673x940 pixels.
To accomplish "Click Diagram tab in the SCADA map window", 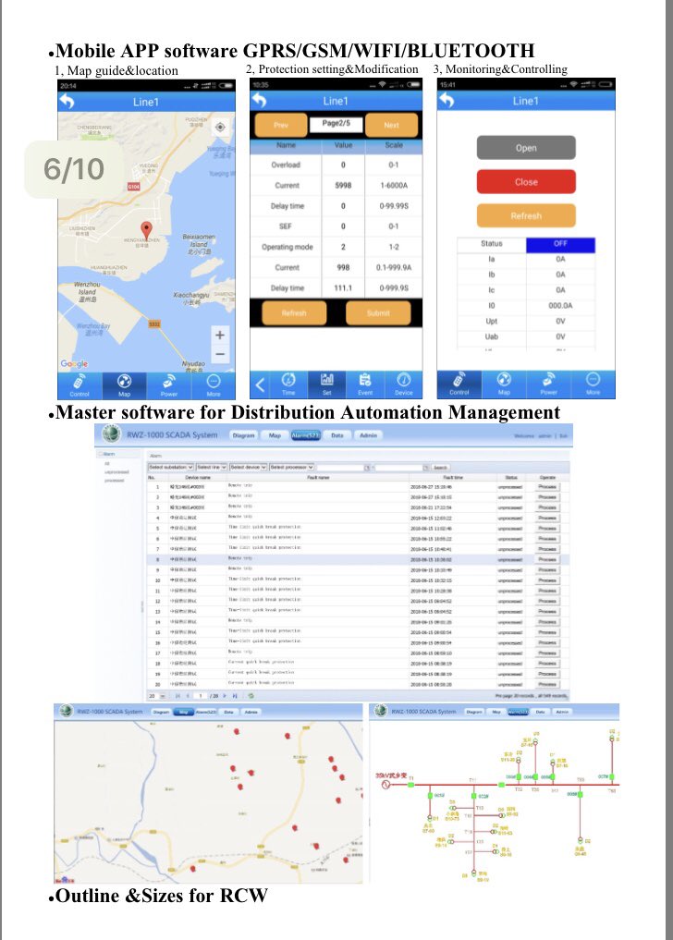I will (x=161, y=712).
